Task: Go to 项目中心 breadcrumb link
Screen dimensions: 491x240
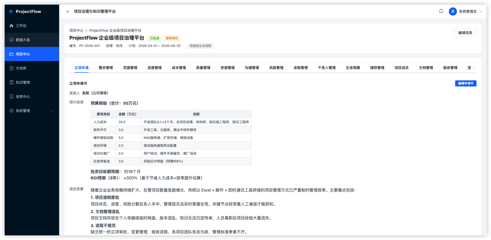Action: coord(76,30)
